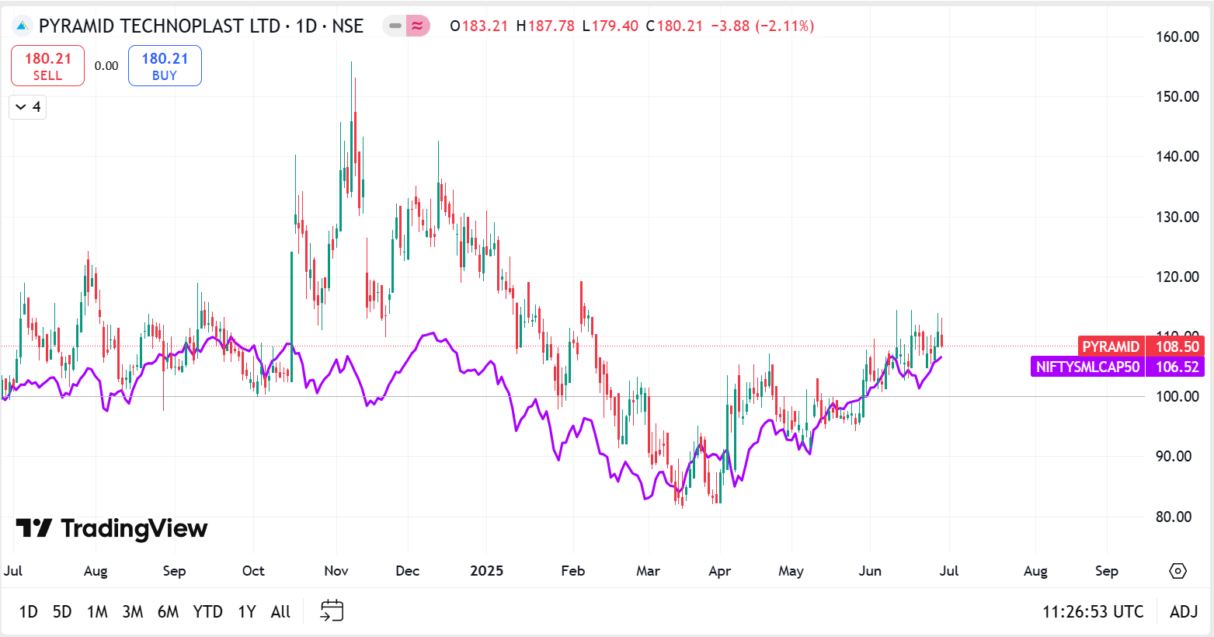Open the TradingView logo link
This screenshot has height=637, width=1214.
point(112,528)
